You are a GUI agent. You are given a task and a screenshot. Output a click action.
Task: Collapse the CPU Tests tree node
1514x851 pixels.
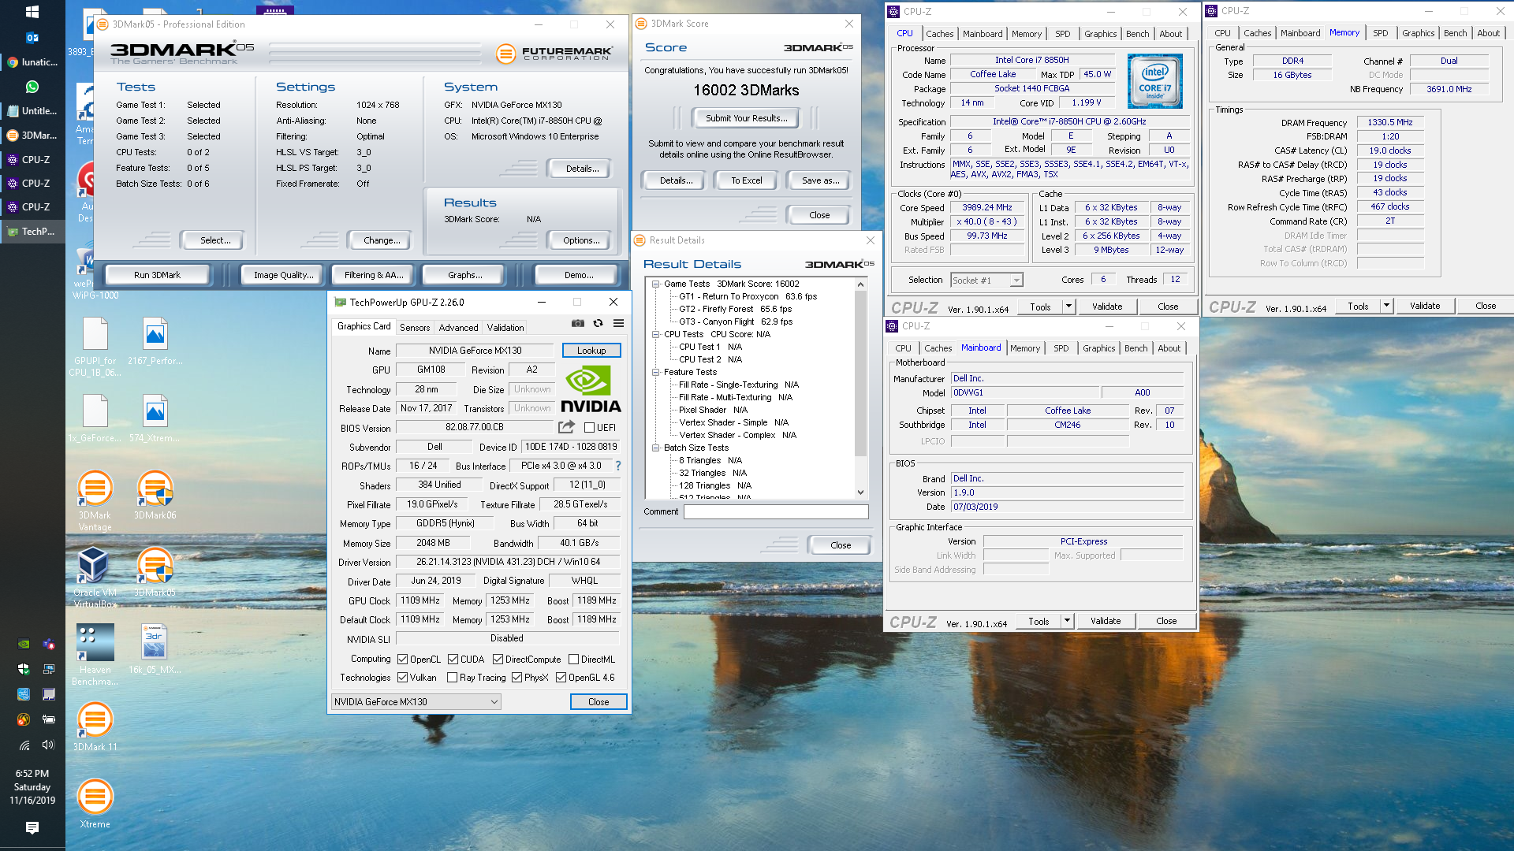[655, 334]
